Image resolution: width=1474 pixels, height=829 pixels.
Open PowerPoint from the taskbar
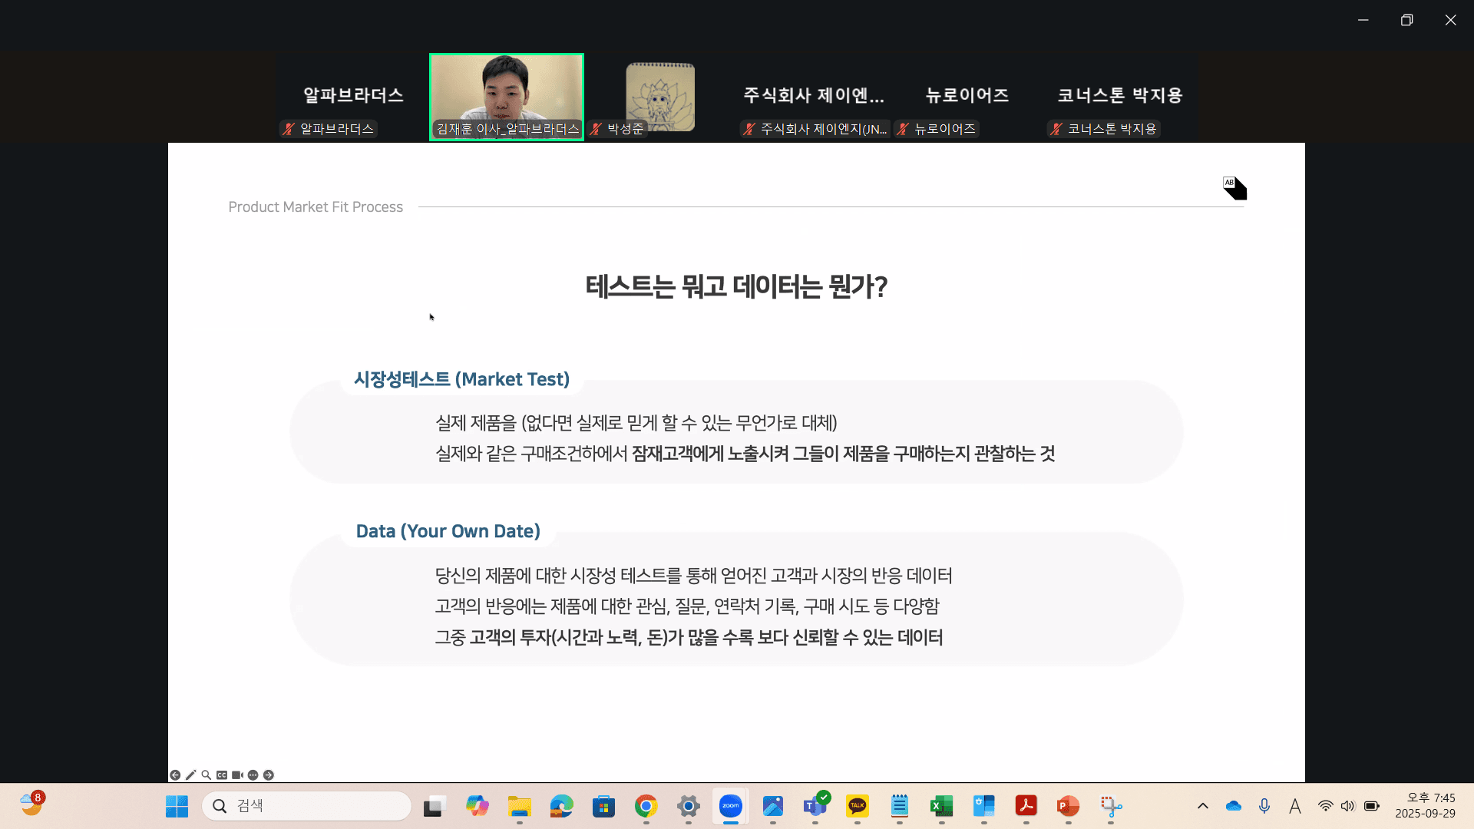coord(1068,806)
